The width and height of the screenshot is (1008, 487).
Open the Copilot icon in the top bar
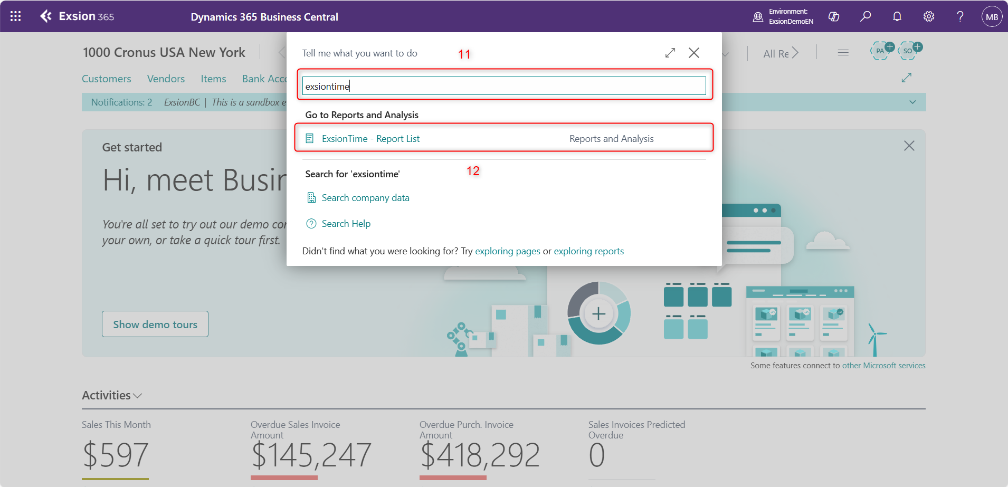click(834, 16)
